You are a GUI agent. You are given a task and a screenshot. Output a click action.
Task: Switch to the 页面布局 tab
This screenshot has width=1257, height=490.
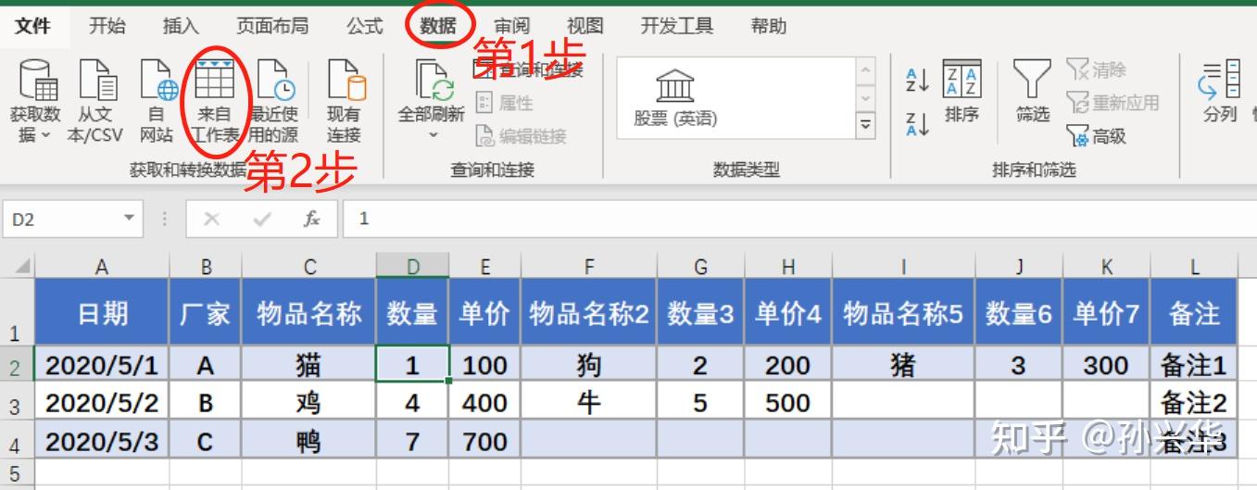click(272, 26)
